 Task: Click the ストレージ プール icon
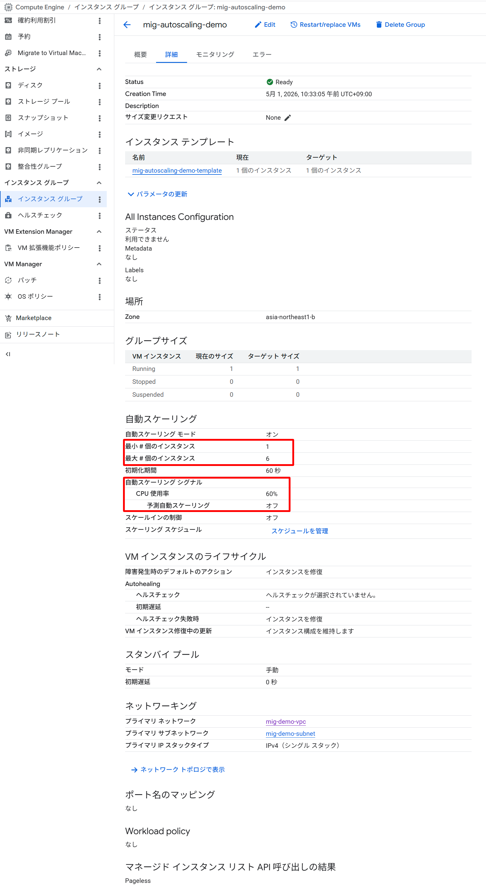click(8, 101)
